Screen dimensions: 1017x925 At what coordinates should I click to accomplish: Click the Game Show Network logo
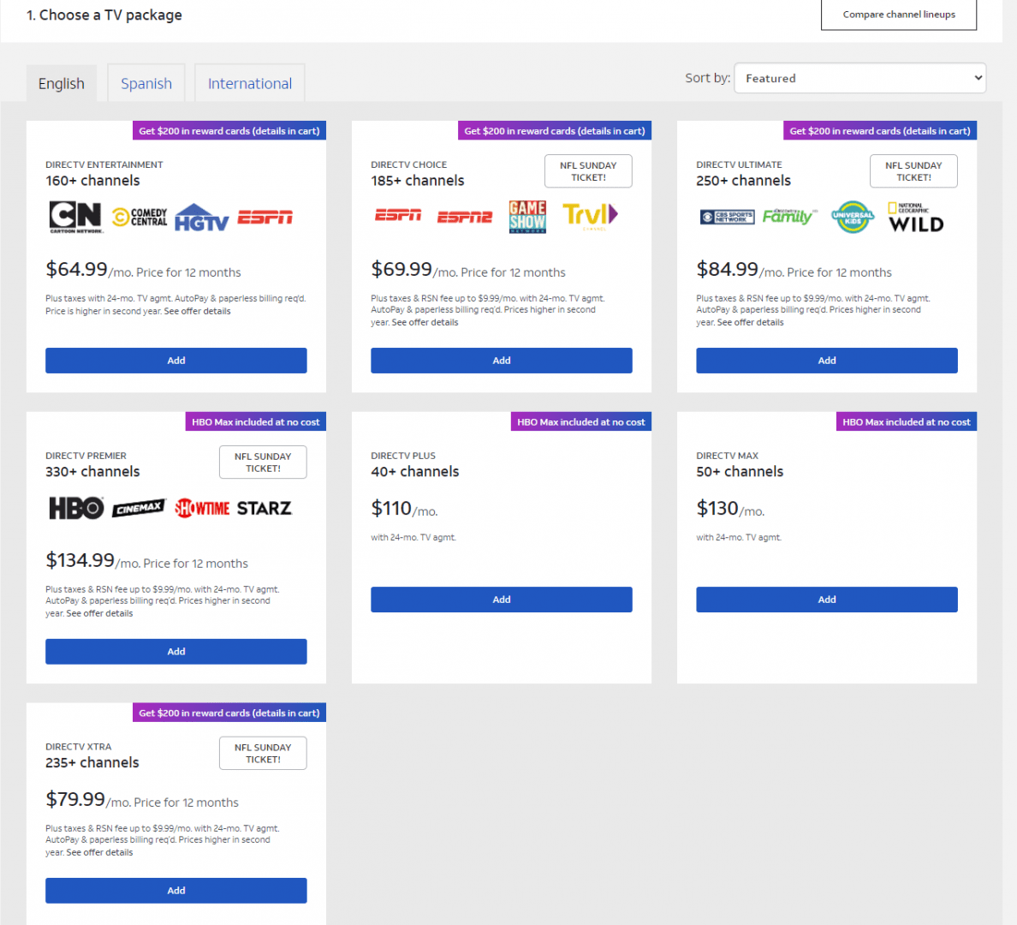(x=527, y=217)
